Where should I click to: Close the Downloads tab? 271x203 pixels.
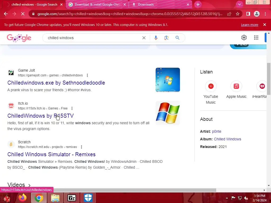pyautogui.click(x=188, y=4)
